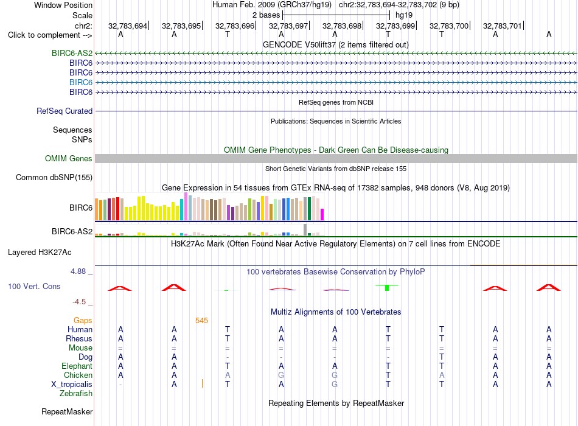This screenshot has height=426, width=578.
Task: Click 'Publications: Sequences in Scientific Articles' title
Action: click(336, 121)
